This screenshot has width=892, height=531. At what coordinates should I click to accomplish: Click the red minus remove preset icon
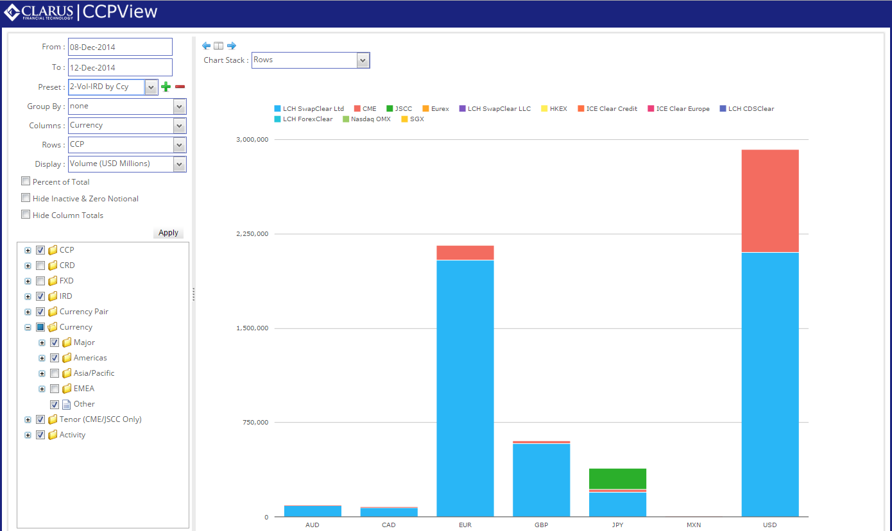pos(180,87)
